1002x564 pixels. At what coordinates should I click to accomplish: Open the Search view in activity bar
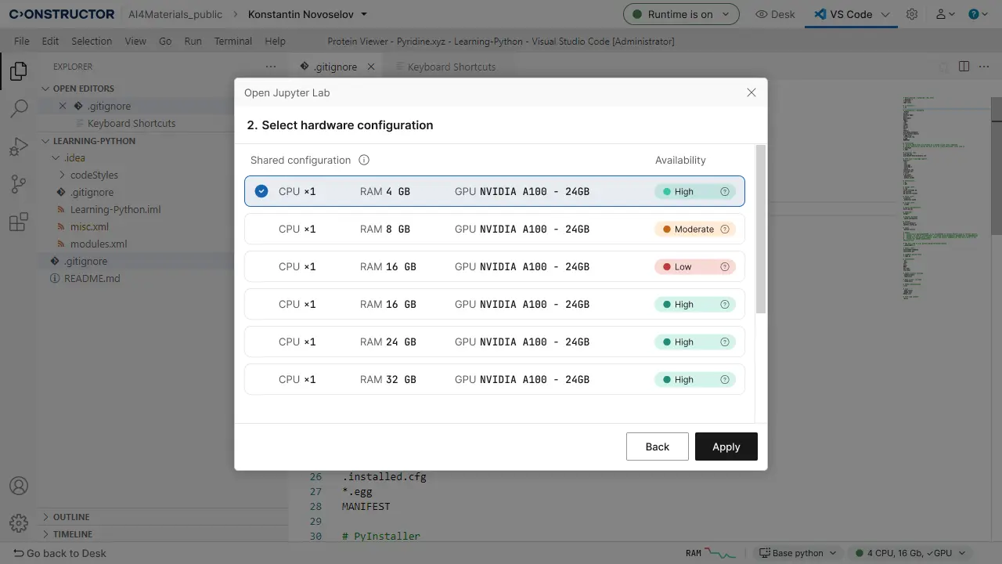pos(18,109)
